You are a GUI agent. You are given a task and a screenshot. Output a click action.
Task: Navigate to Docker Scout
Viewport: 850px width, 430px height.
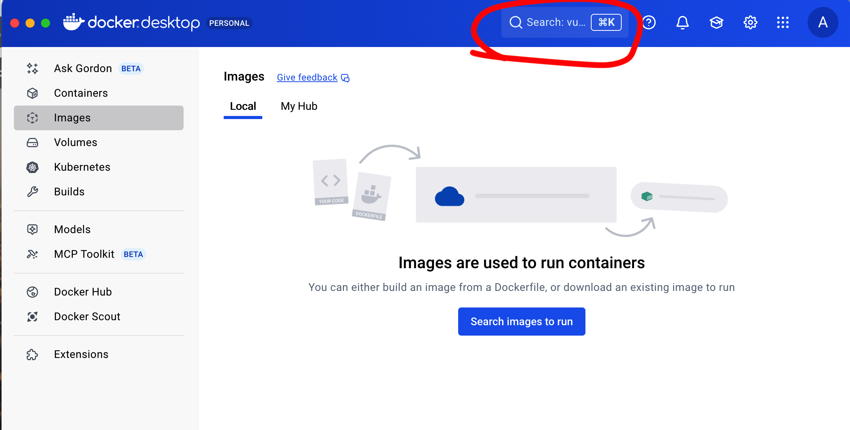87,317
